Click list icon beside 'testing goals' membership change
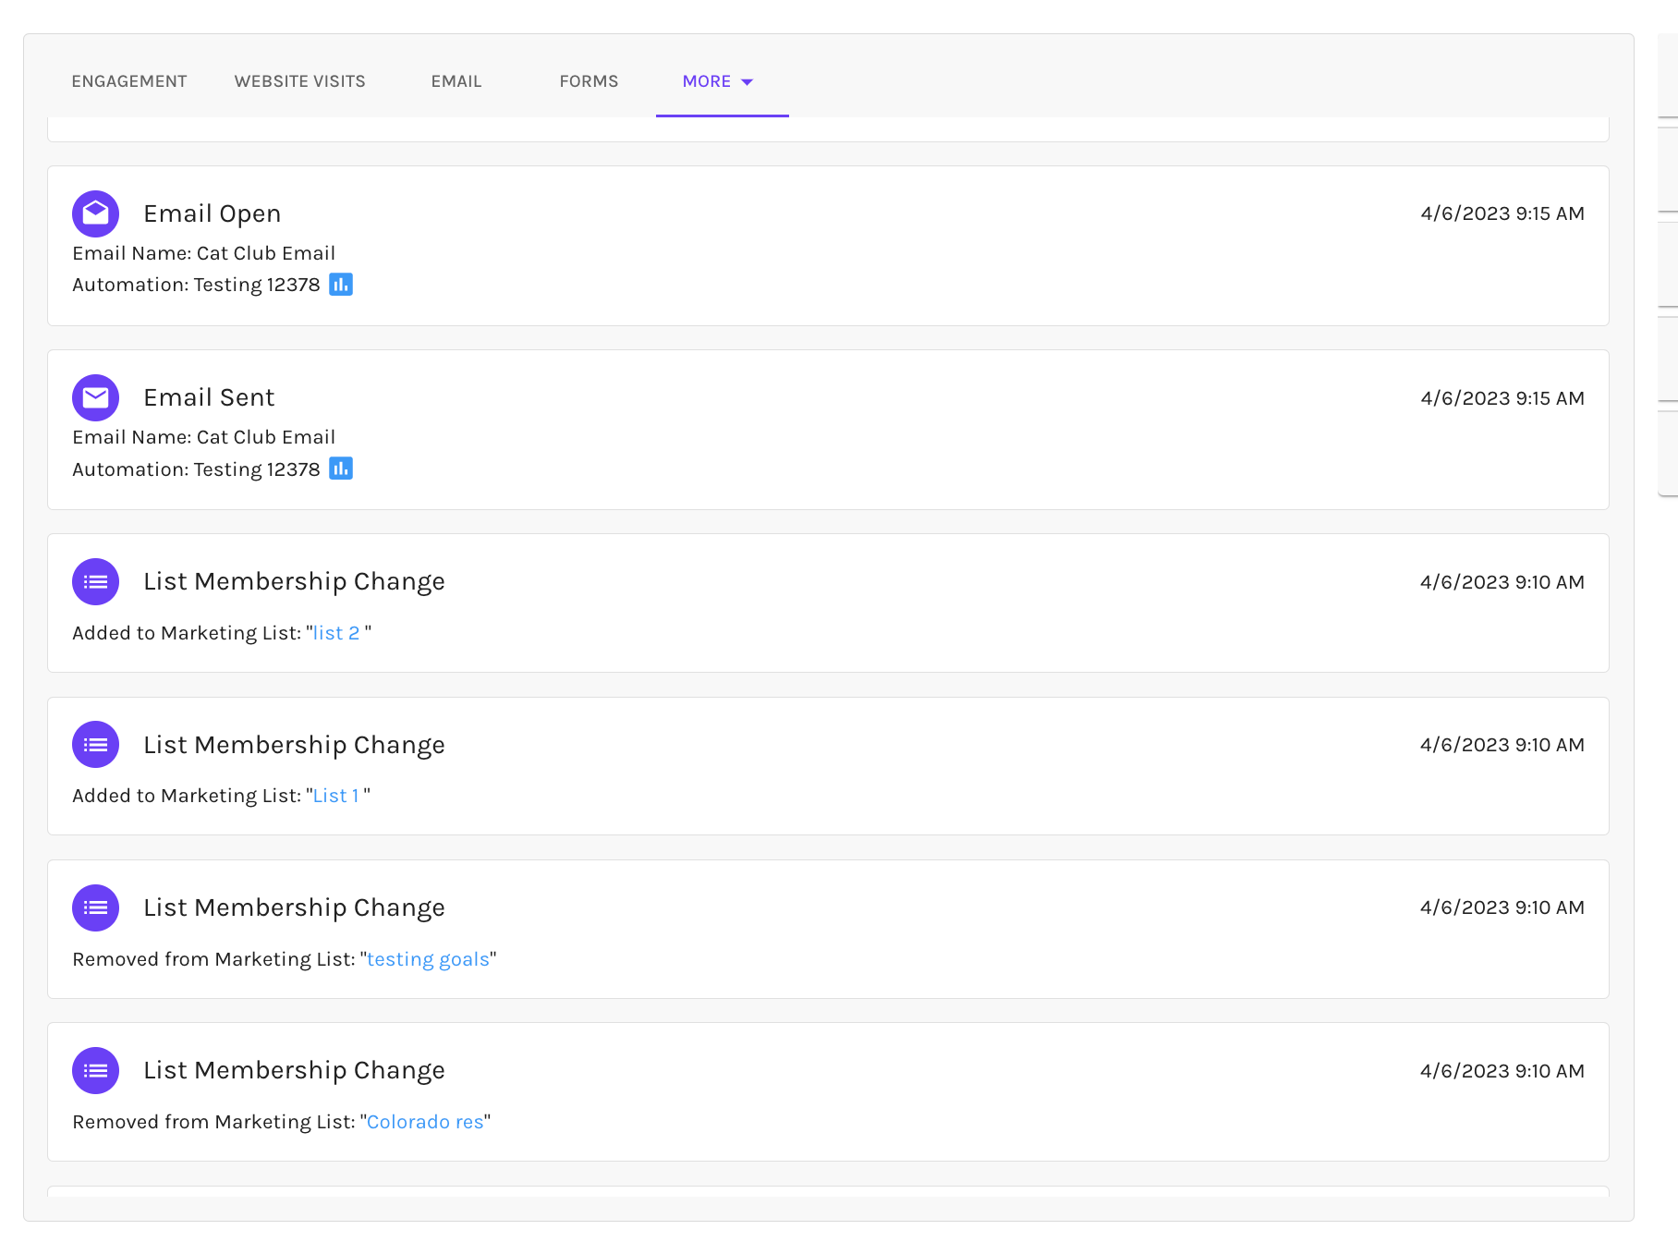 [95, 907]
